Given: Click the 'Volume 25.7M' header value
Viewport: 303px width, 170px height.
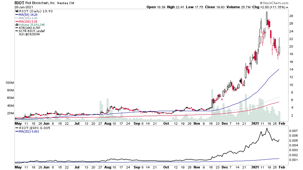Looking at the screenshot, I should point(239,7).
